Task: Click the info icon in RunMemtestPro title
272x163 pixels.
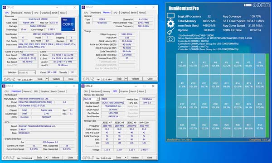Action: [259, 5]
